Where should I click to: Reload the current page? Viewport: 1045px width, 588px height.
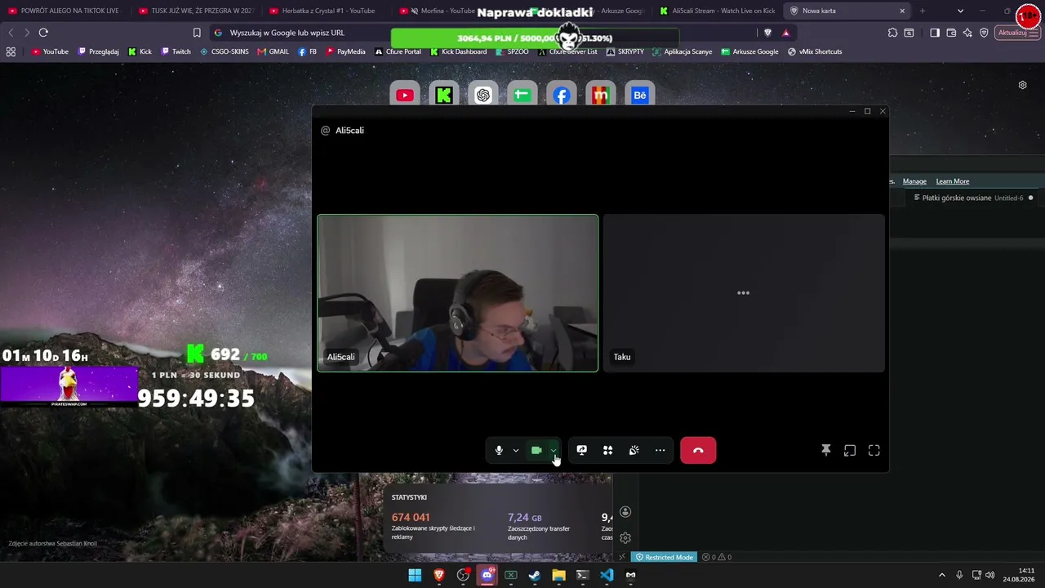(x=43, y=33)
